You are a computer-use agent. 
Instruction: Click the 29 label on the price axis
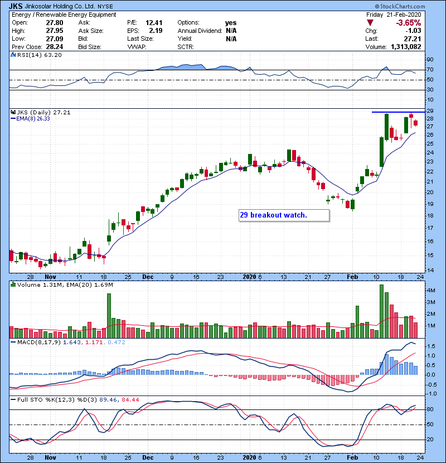click(430, 111)
